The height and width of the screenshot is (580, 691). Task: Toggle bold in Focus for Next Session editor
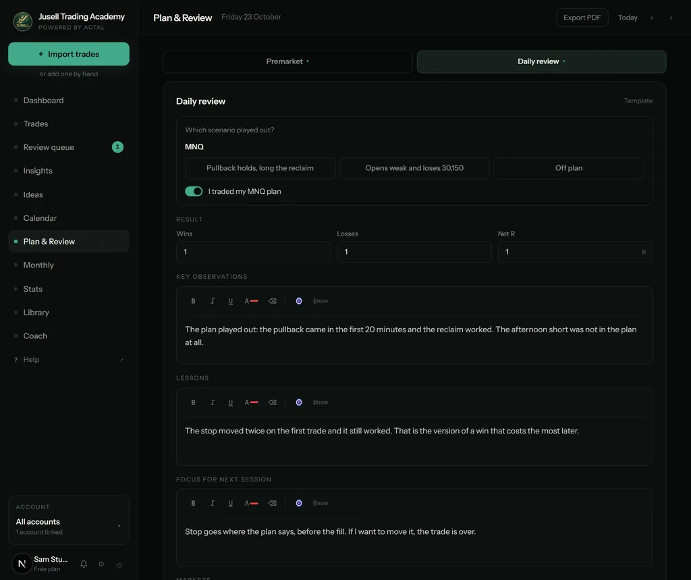[x=193, y=503]
